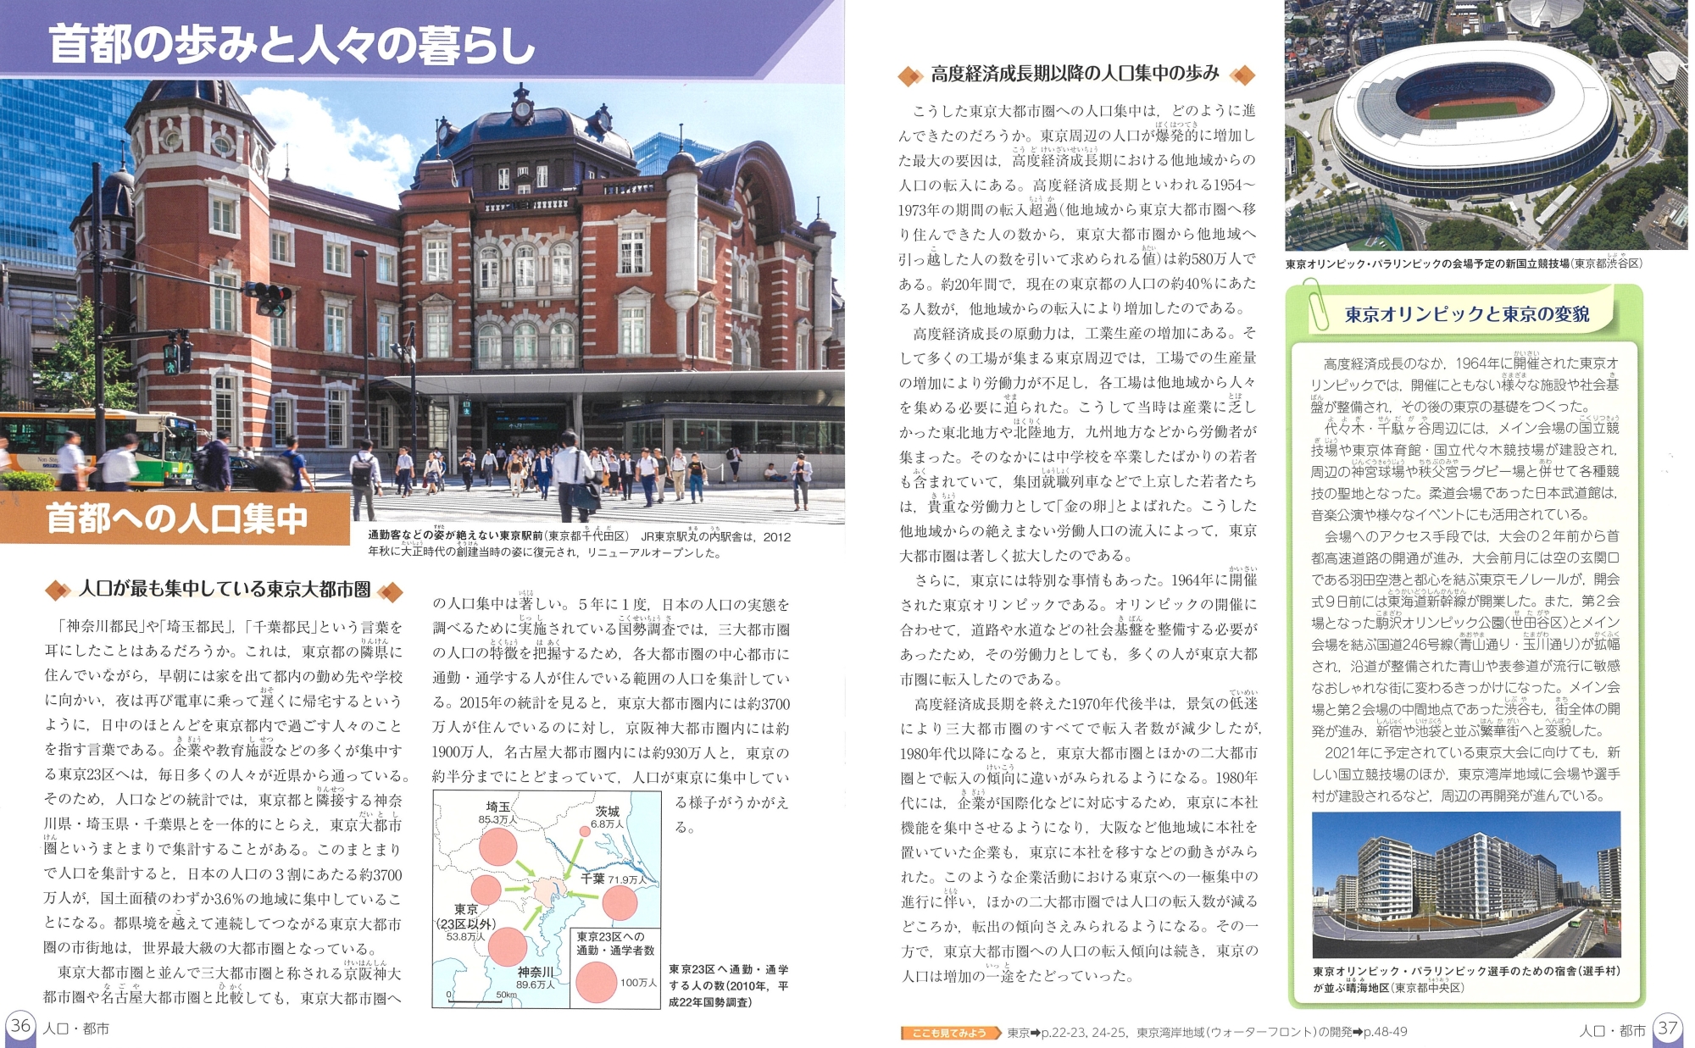Click the caption about 選手村 in 晴海地区

click(1466, 979)
